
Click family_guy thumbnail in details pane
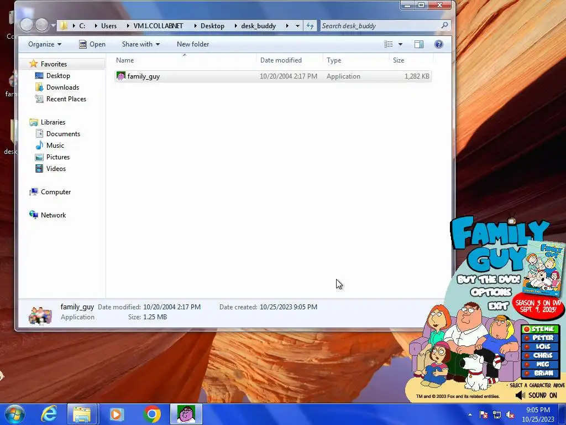tap(40, 315)
